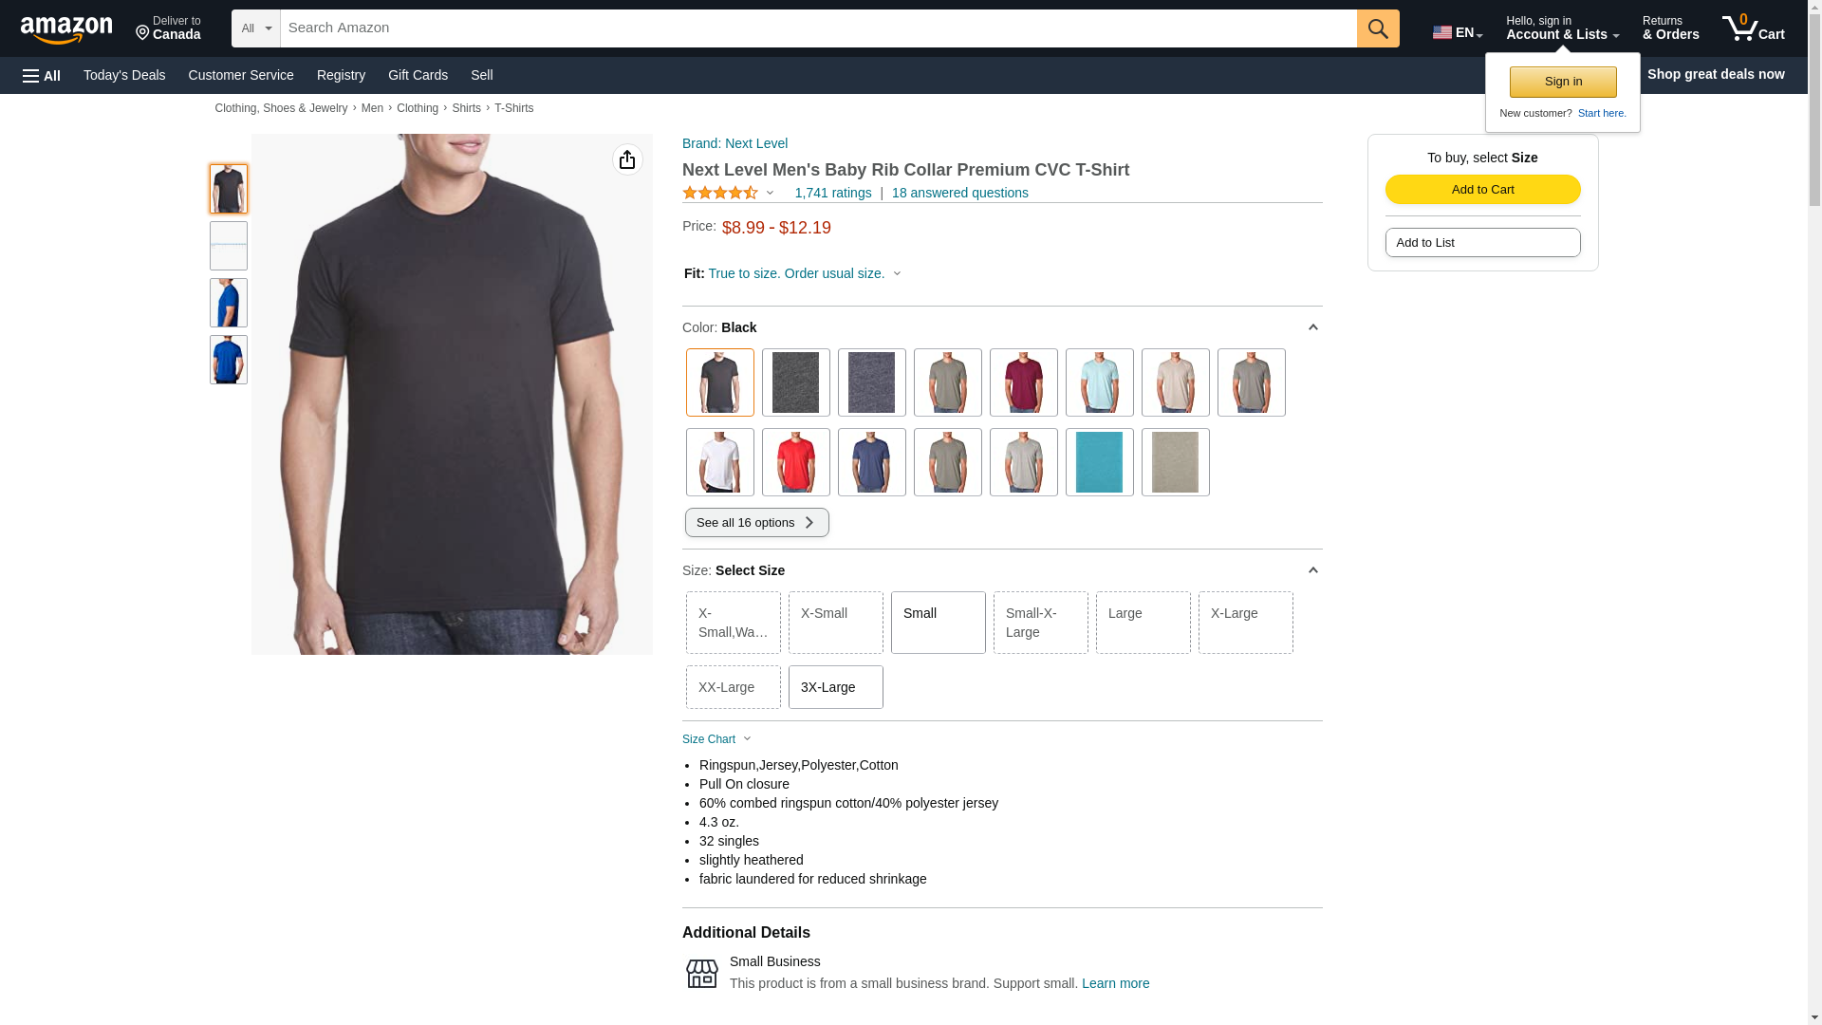Click the search magnifier button
This screenshot has height=1025, width=1822.
pos(1378,28)
